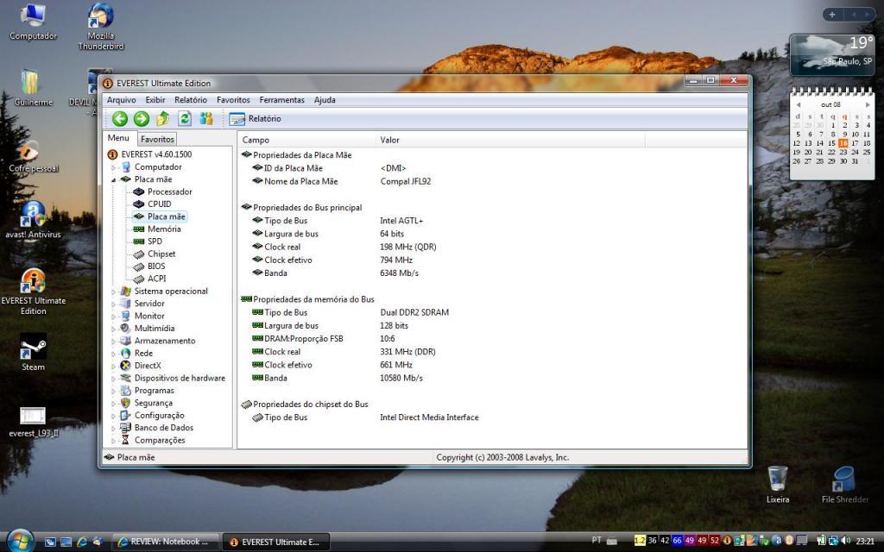
Task: Click the volume icon in system tray
Action: (845, 541)
